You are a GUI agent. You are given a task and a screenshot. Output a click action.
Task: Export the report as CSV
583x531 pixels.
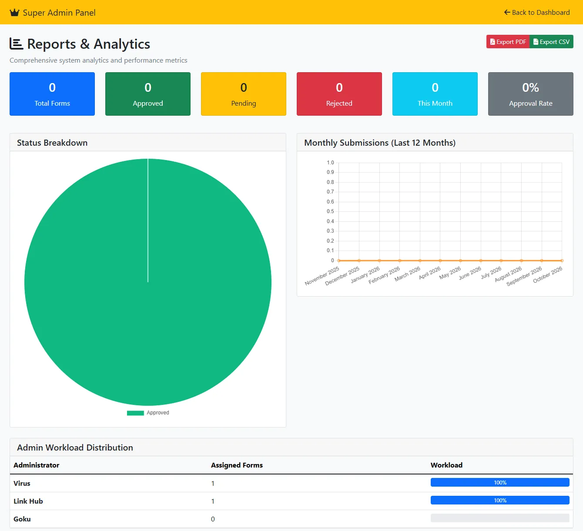coord(551,42)
